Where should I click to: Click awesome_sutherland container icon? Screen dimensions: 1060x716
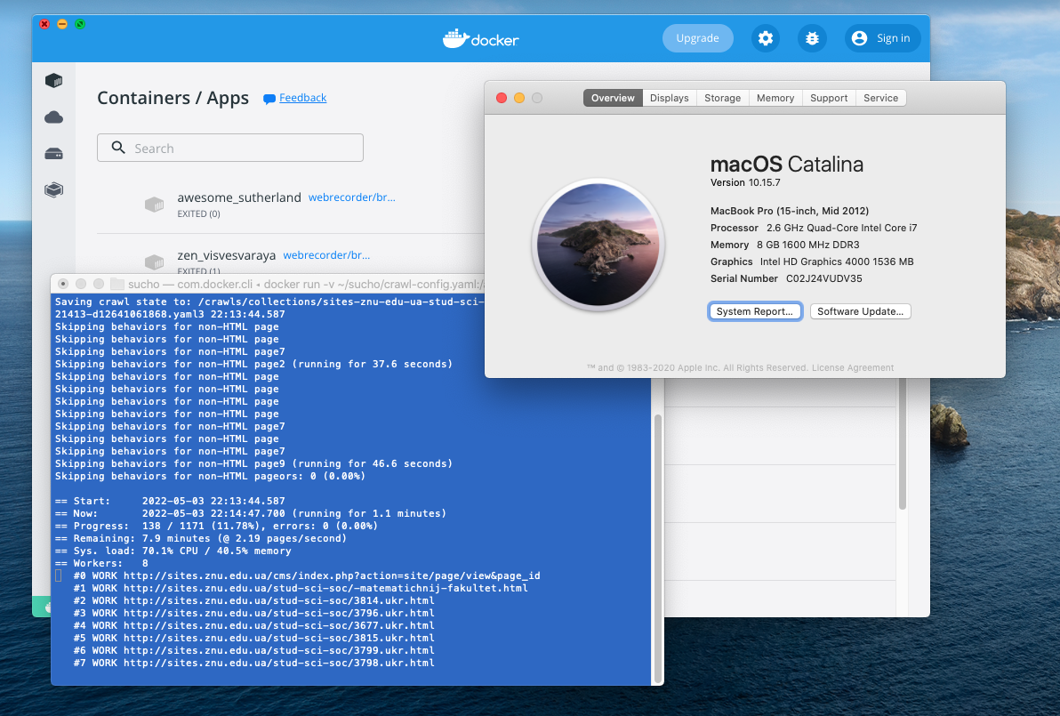tap(154, 205)
